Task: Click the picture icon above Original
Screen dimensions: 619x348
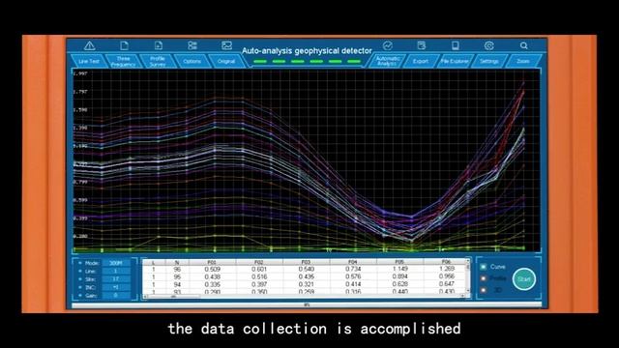Action: tap(226, 45)
